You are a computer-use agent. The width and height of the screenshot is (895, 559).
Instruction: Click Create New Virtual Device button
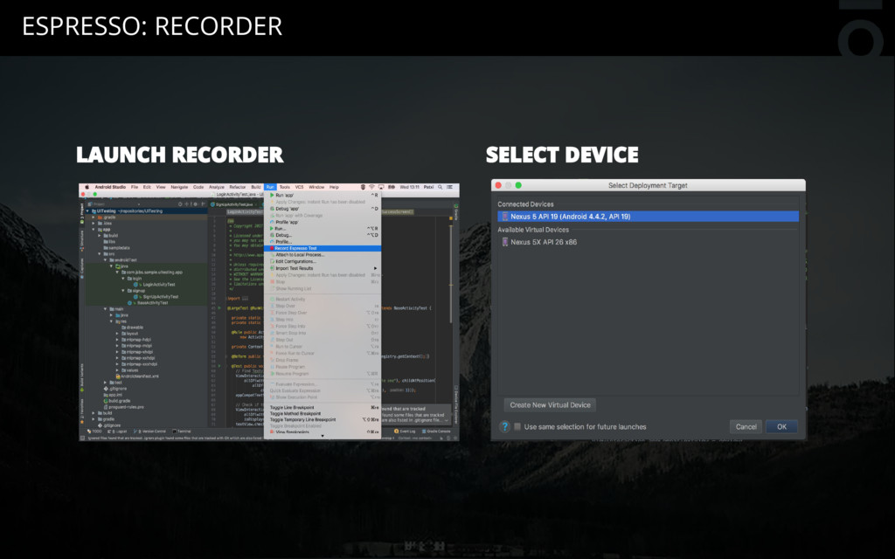point(550,405)
